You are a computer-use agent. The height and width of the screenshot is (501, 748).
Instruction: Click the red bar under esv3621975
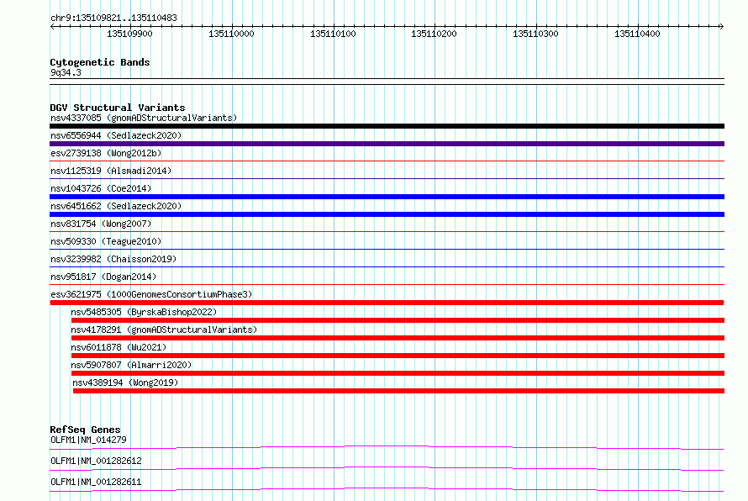pos(387,303)
